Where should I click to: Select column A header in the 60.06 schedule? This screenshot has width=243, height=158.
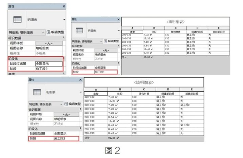click(x=132, y=28)
